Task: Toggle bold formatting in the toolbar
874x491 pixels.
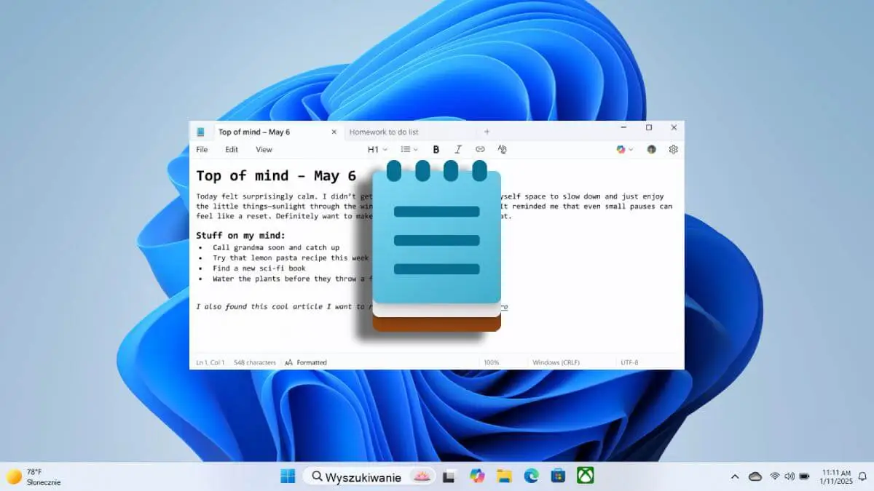Action: point(436,149)
